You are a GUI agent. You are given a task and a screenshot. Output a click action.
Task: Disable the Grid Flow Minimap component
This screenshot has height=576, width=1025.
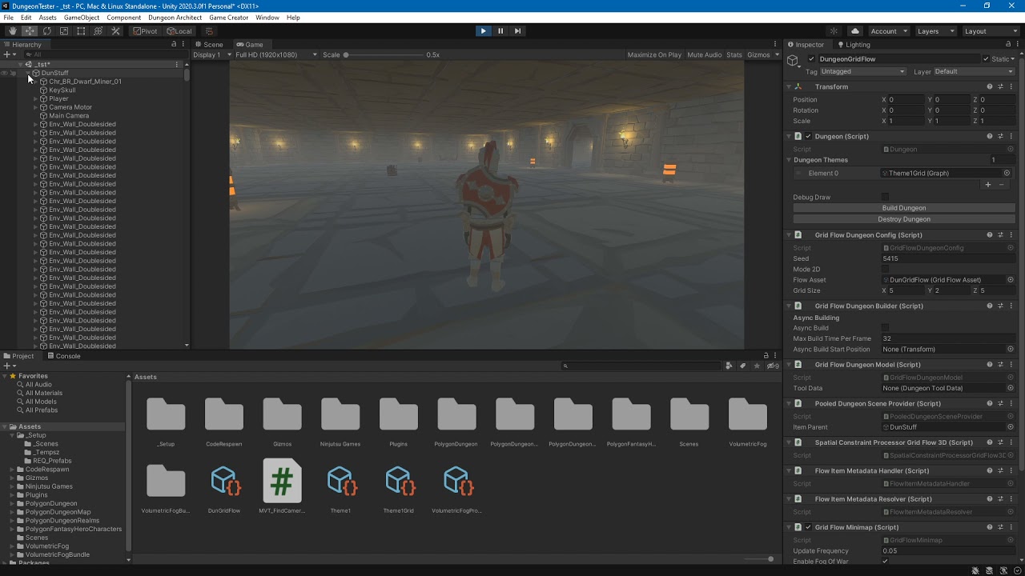tap(808, 527)
